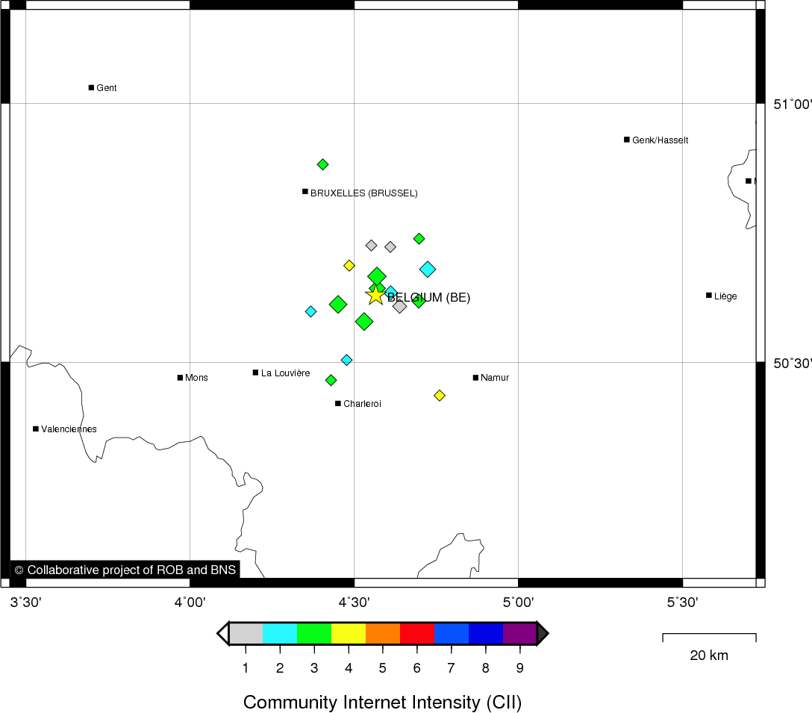The width and height of the screenshot is (812, 713).
Task: Click the ROB and BNS copyright notice
Action: click(125, 570)
